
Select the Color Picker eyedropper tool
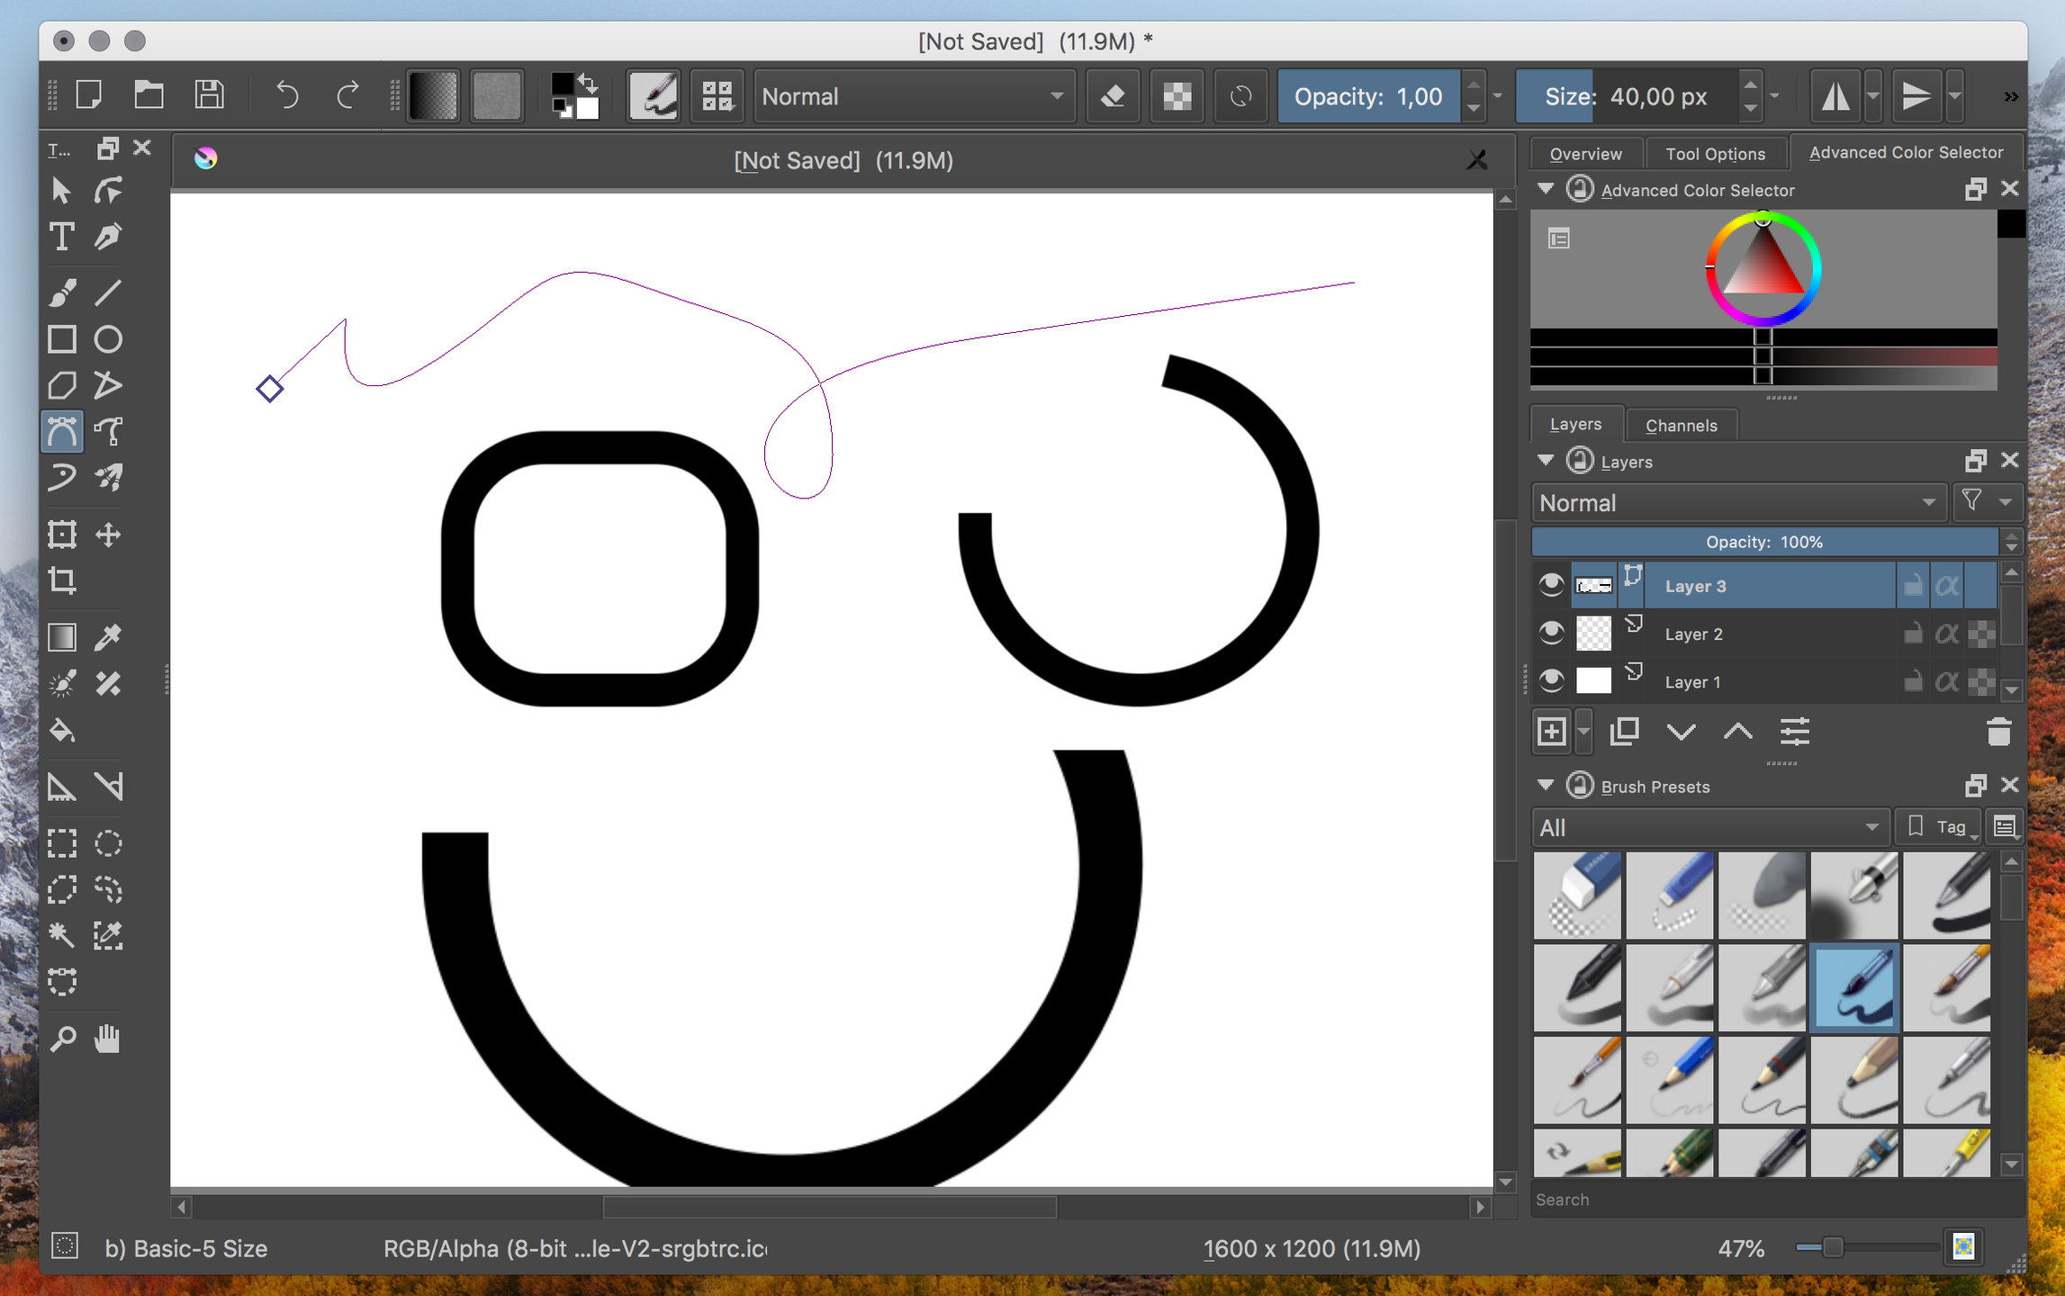tap(108, 637)
